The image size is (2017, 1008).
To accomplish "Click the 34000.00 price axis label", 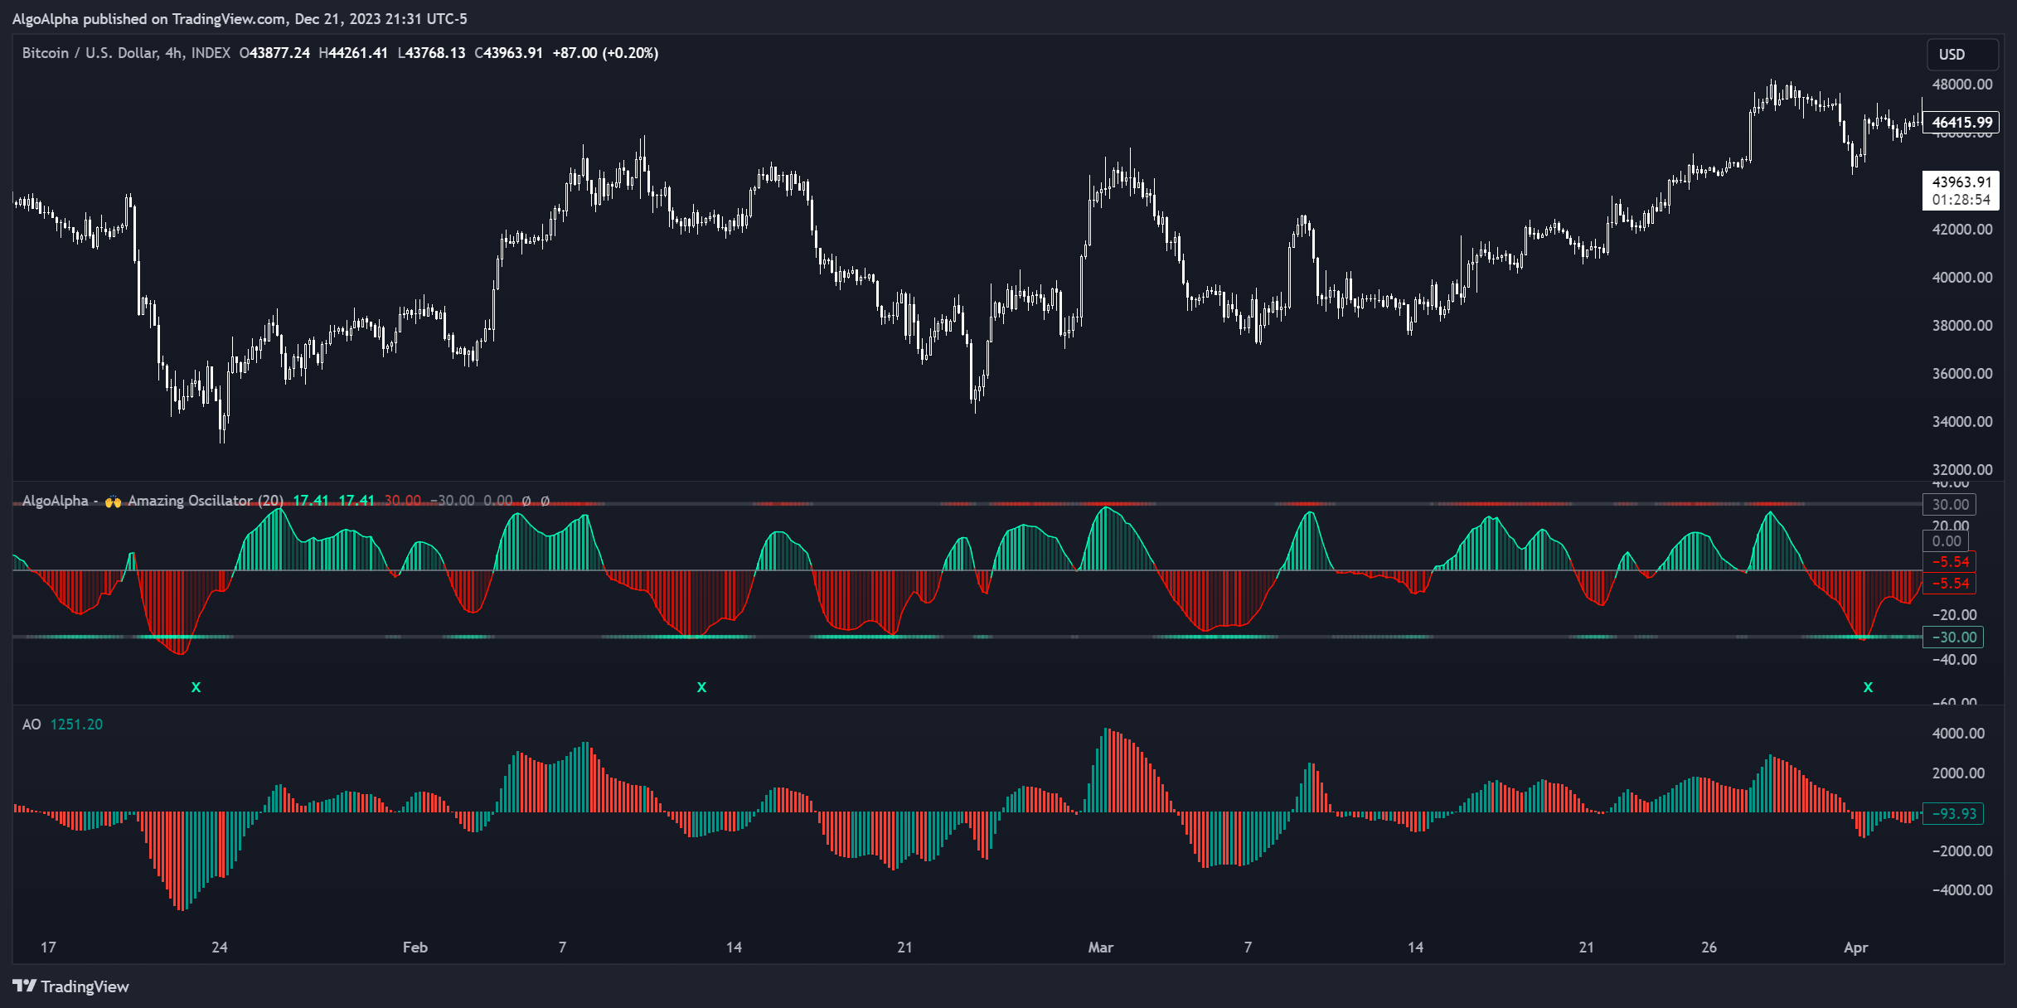I will coord(1961,422).
